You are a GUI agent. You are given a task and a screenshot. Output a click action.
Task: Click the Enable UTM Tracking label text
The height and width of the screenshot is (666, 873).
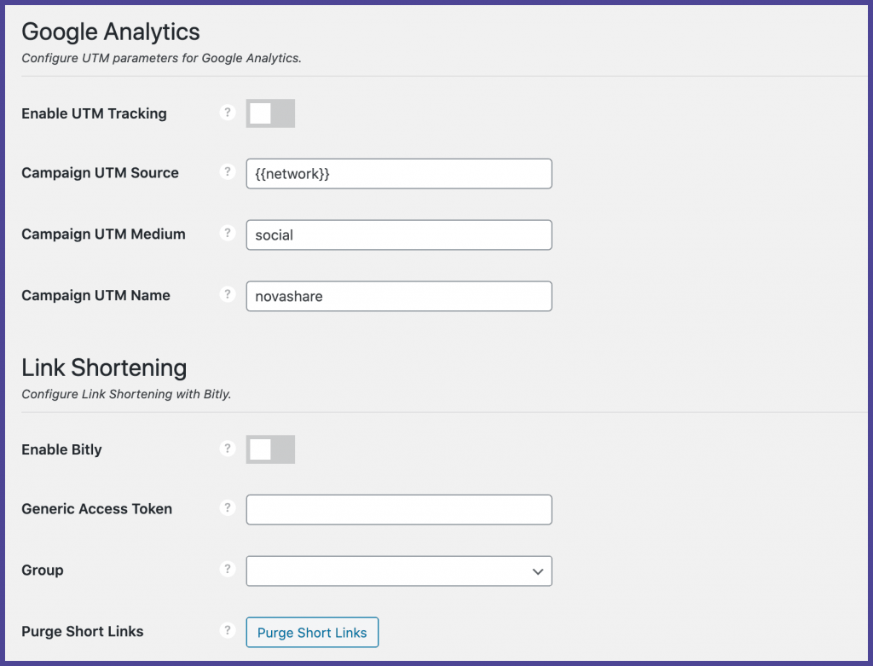(94, 113)
